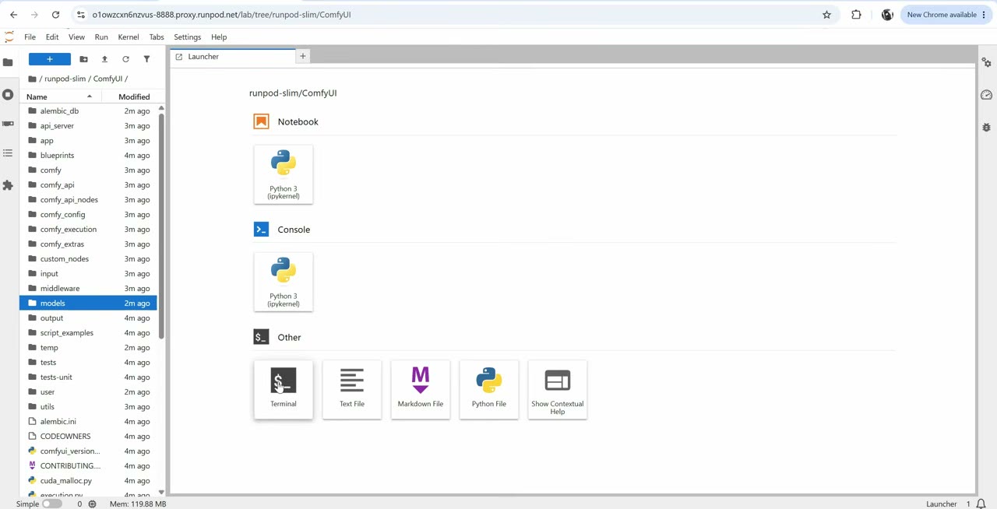Create a new Markdown File
Screen dimensions: 997x509
click(x=421, y=389)
